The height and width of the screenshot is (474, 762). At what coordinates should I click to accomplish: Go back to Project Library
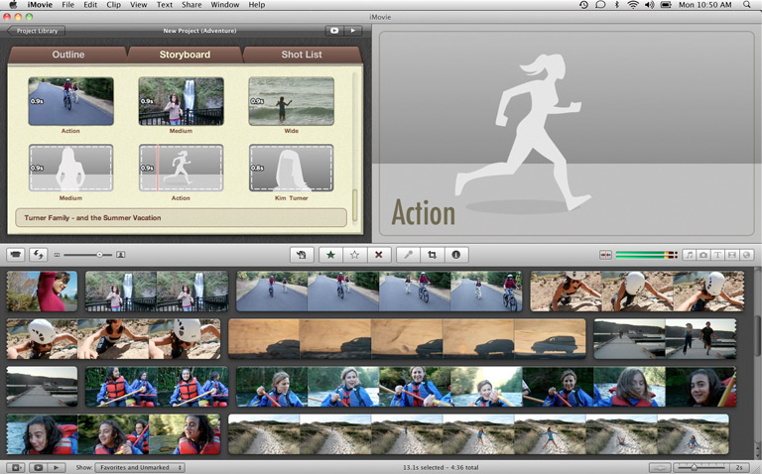36,31
